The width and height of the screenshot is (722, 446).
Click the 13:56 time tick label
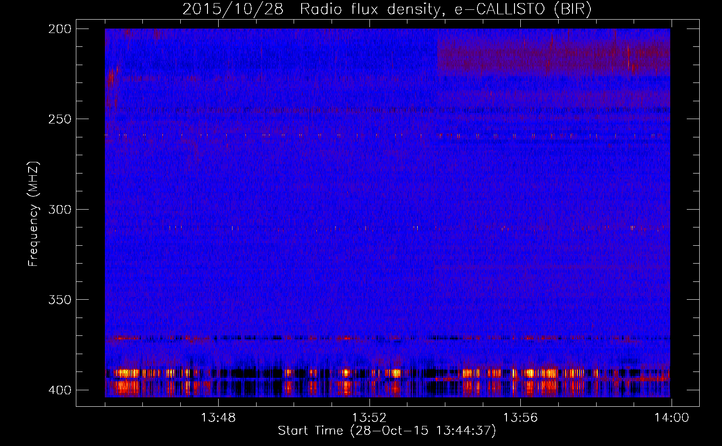coord(520,418)
